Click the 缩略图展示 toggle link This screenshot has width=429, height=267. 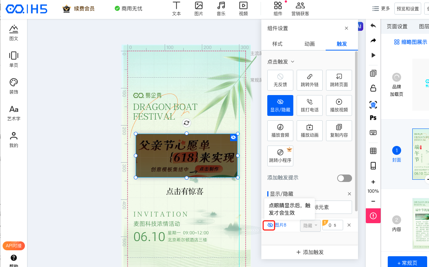[x=410, y=42]
